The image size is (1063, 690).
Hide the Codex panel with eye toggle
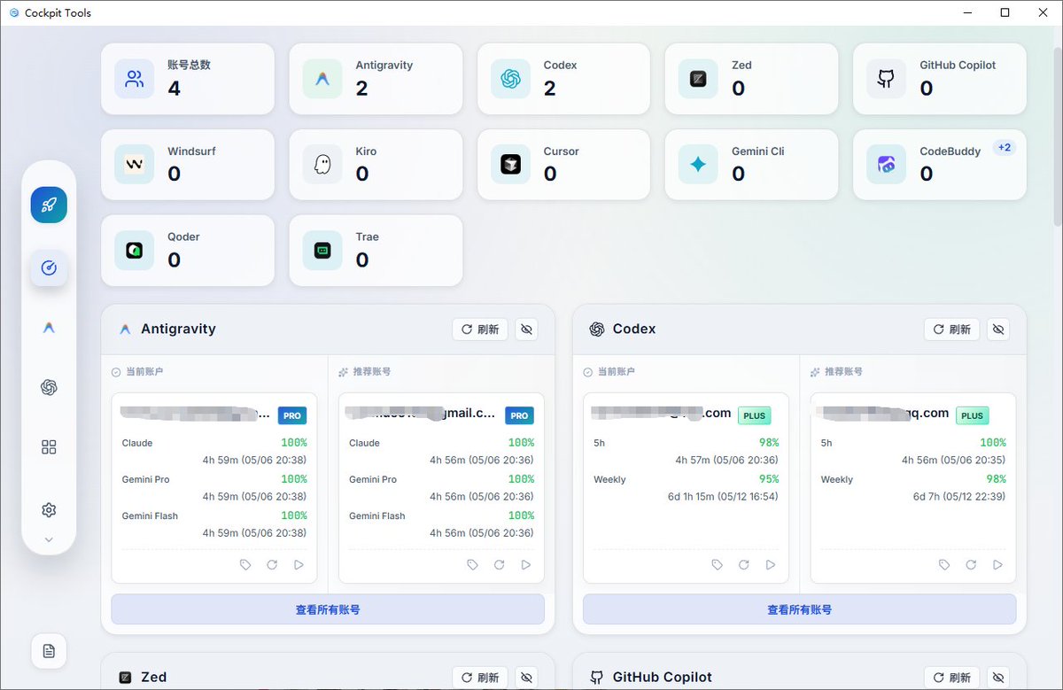click(x=998, y=329)
